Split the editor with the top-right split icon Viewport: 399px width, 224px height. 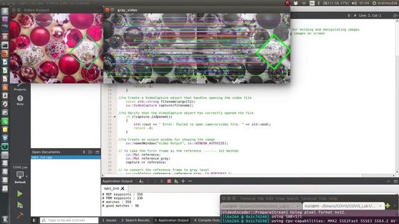(x=395, y=16)
